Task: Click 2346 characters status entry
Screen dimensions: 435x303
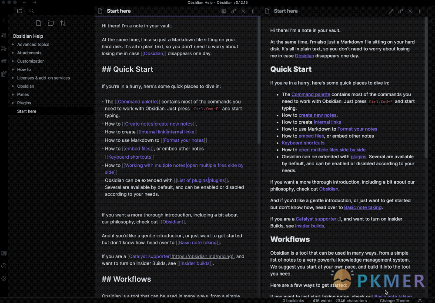Action: click(351, 300)
